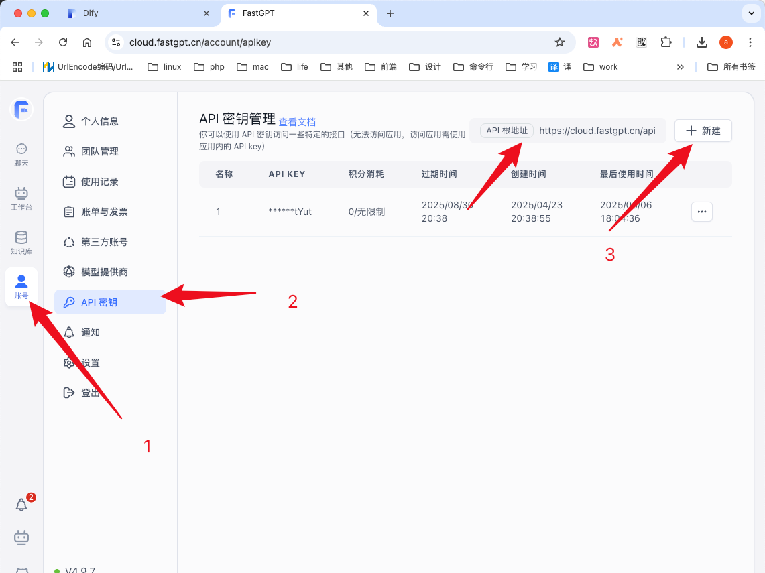
Task: Open the extensions puzzle icon
Action: click(666, 42)
